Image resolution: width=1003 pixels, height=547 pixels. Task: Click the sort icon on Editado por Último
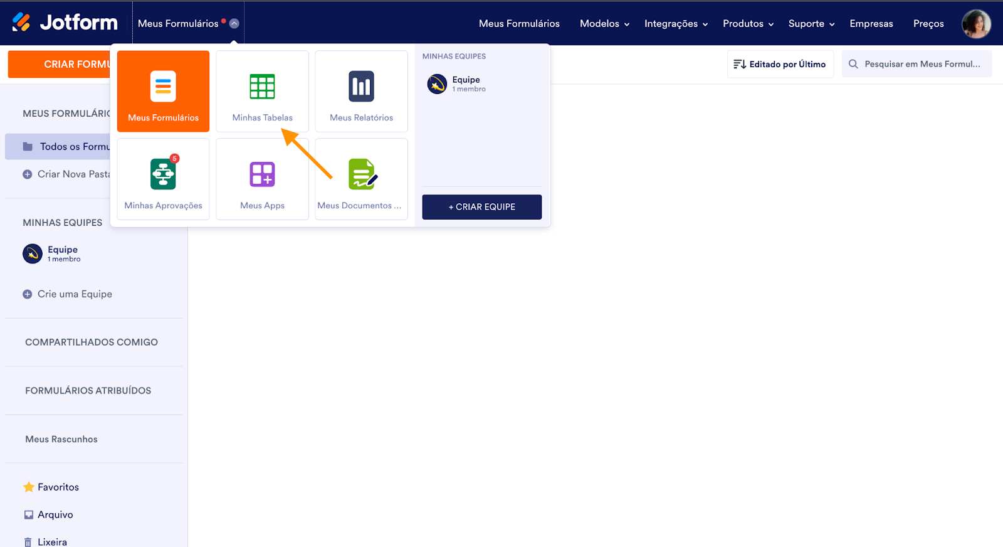(x=740, y=64)
